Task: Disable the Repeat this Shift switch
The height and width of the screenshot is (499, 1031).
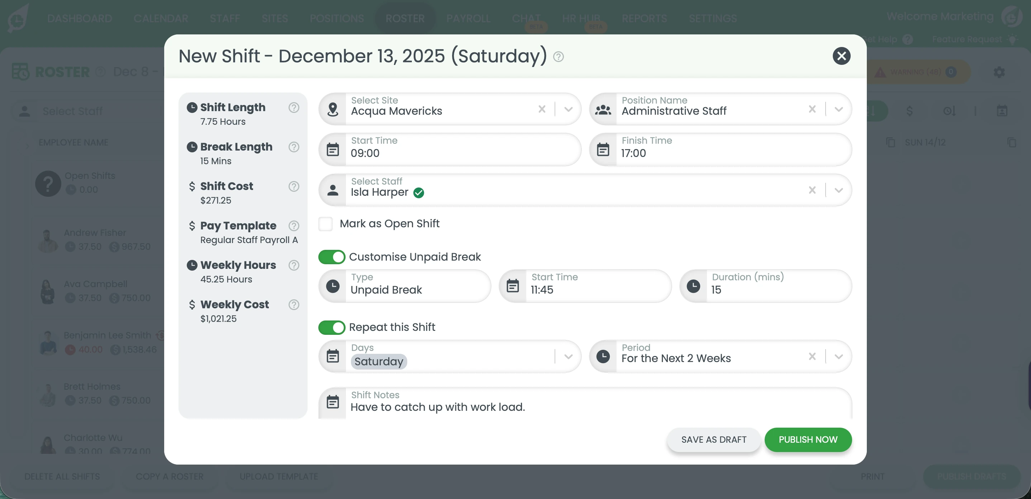Action: pos(332,327)
